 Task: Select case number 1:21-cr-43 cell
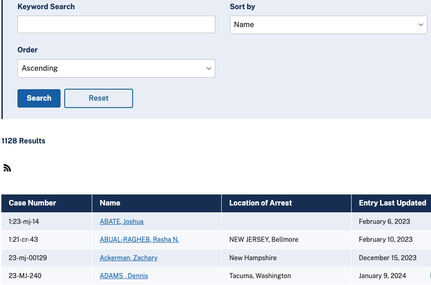click(46, 239)
